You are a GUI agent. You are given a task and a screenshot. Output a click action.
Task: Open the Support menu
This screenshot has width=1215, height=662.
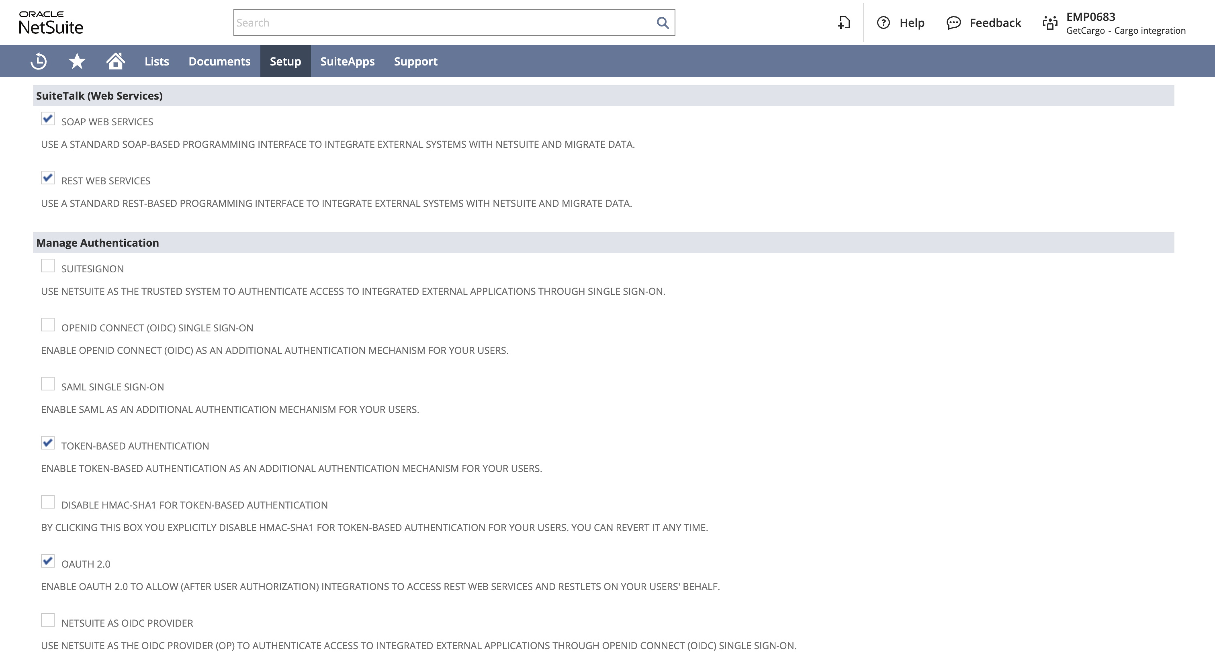(415, 61)
